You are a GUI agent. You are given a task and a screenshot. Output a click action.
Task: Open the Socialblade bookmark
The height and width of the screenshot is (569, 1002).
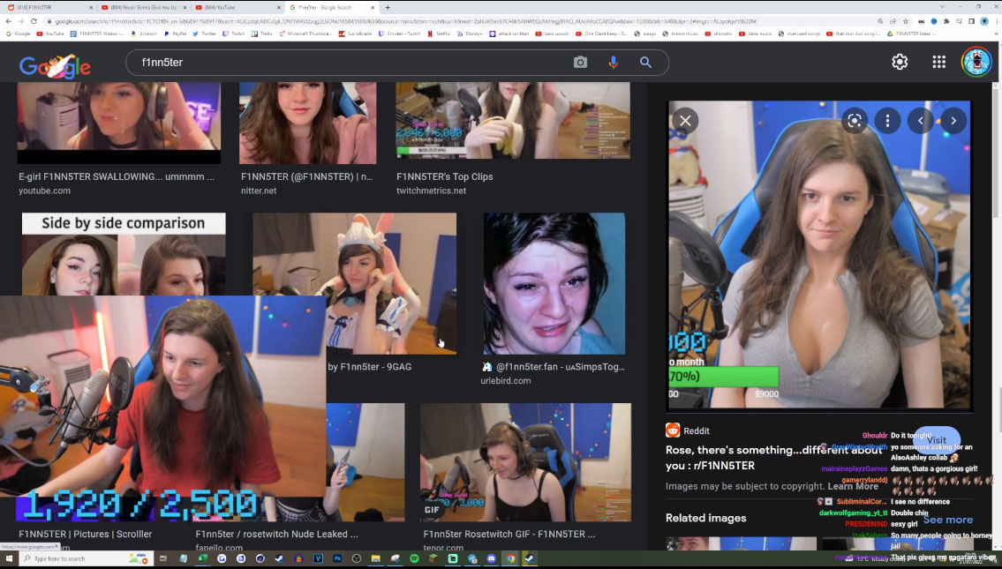(x=357, y=34)
